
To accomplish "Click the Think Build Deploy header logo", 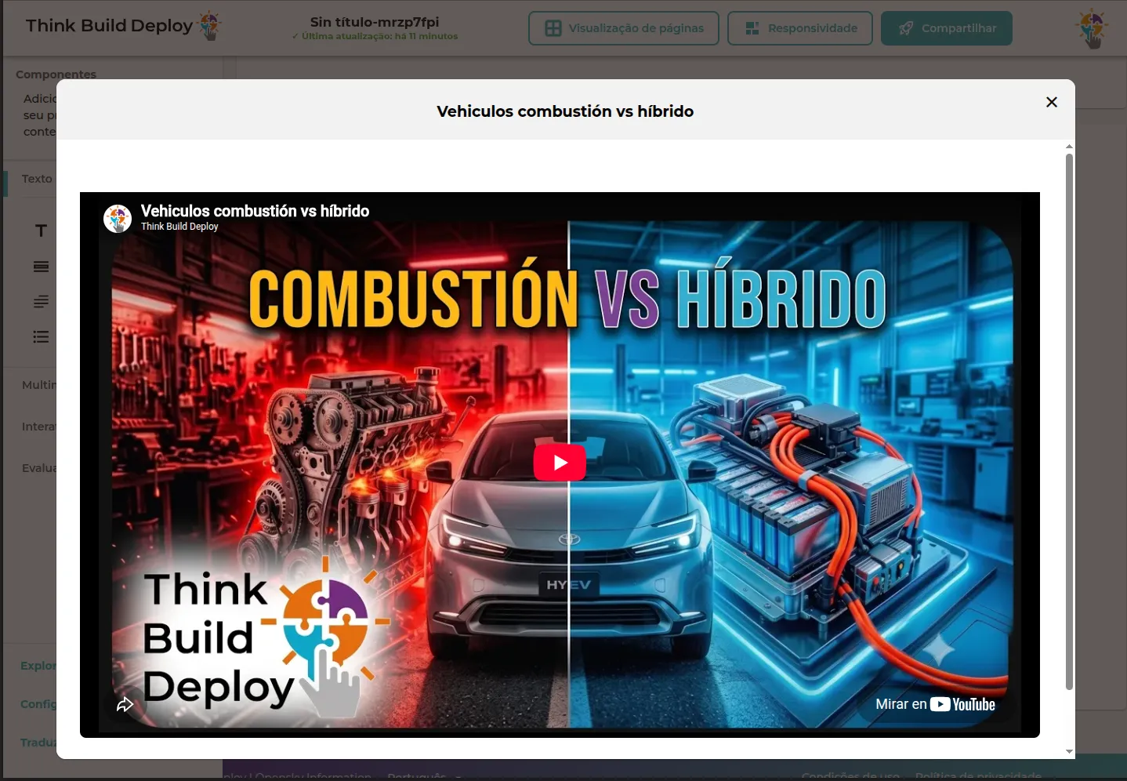I will tap(123, 26).
